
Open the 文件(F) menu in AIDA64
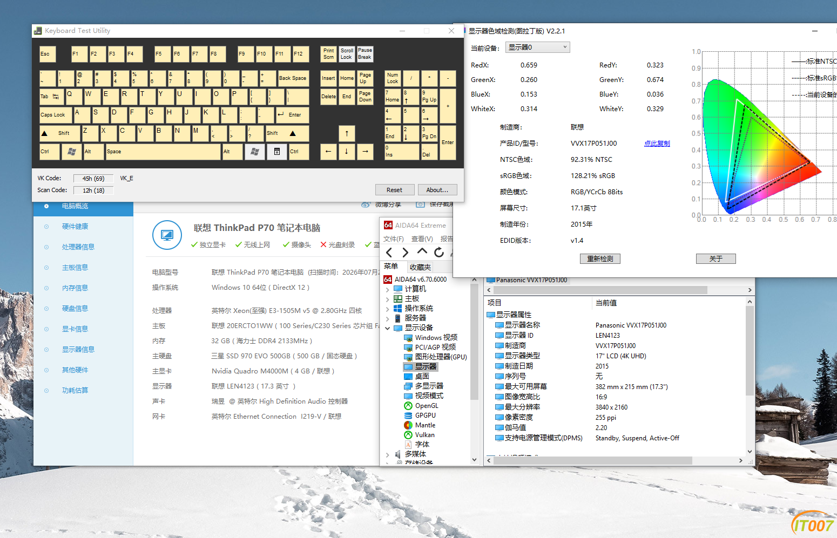(x=393, y=239)
